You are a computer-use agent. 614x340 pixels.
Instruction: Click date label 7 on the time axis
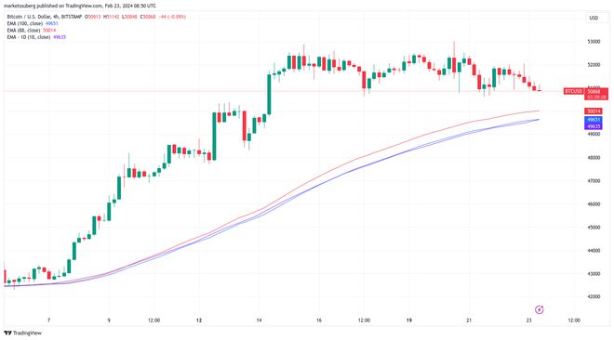49,320
